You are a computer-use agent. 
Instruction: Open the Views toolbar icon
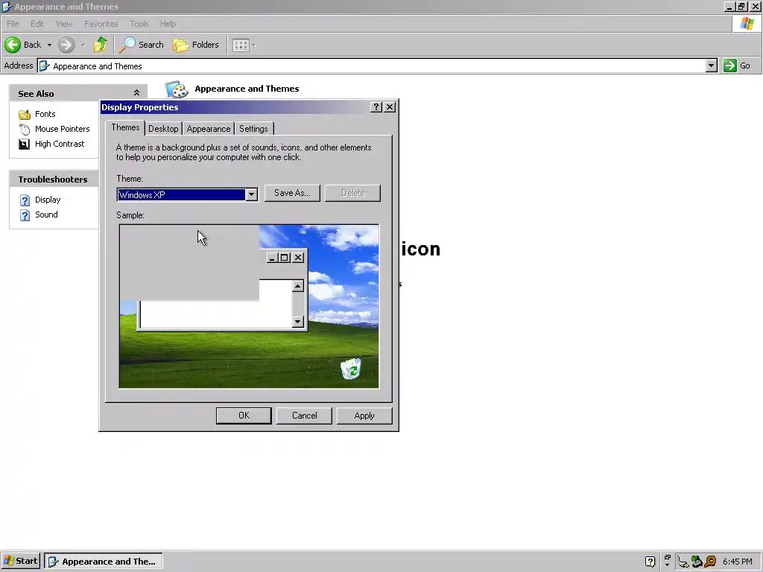[241, 45]
